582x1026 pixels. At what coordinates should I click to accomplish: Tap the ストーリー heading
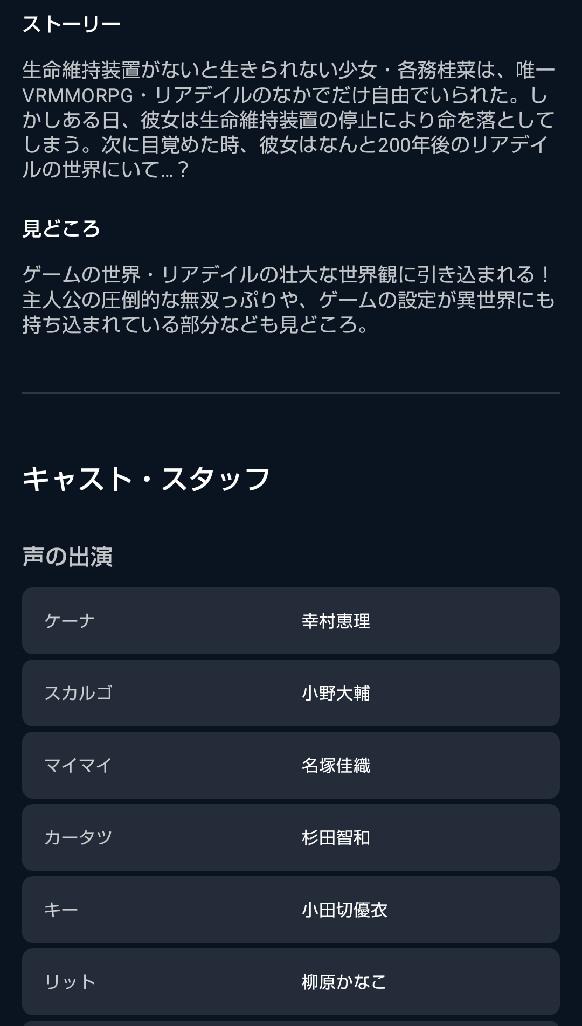[71, 24]
